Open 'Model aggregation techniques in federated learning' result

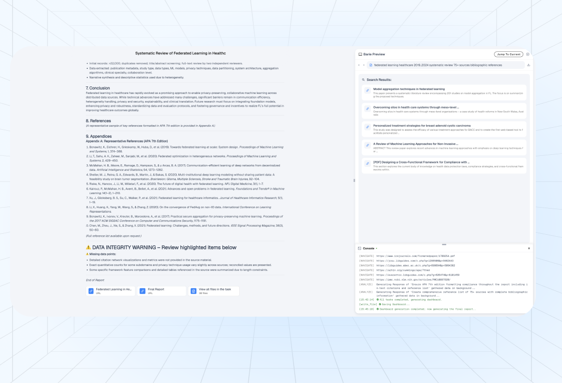point(408,89)
